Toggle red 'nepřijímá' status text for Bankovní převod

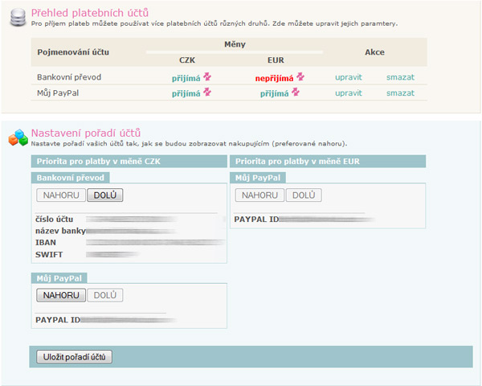(275, 78)
